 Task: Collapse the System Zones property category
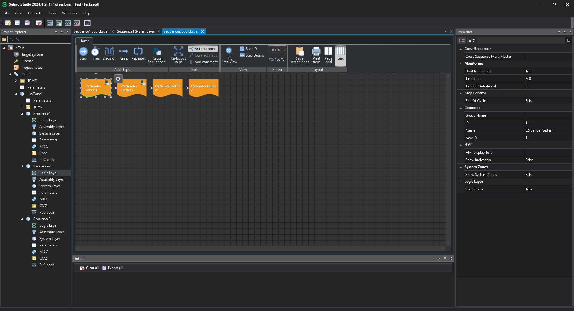click(461, 167)
